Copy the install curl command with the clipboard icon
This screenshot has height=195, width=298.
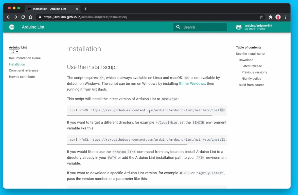(222, 110)
